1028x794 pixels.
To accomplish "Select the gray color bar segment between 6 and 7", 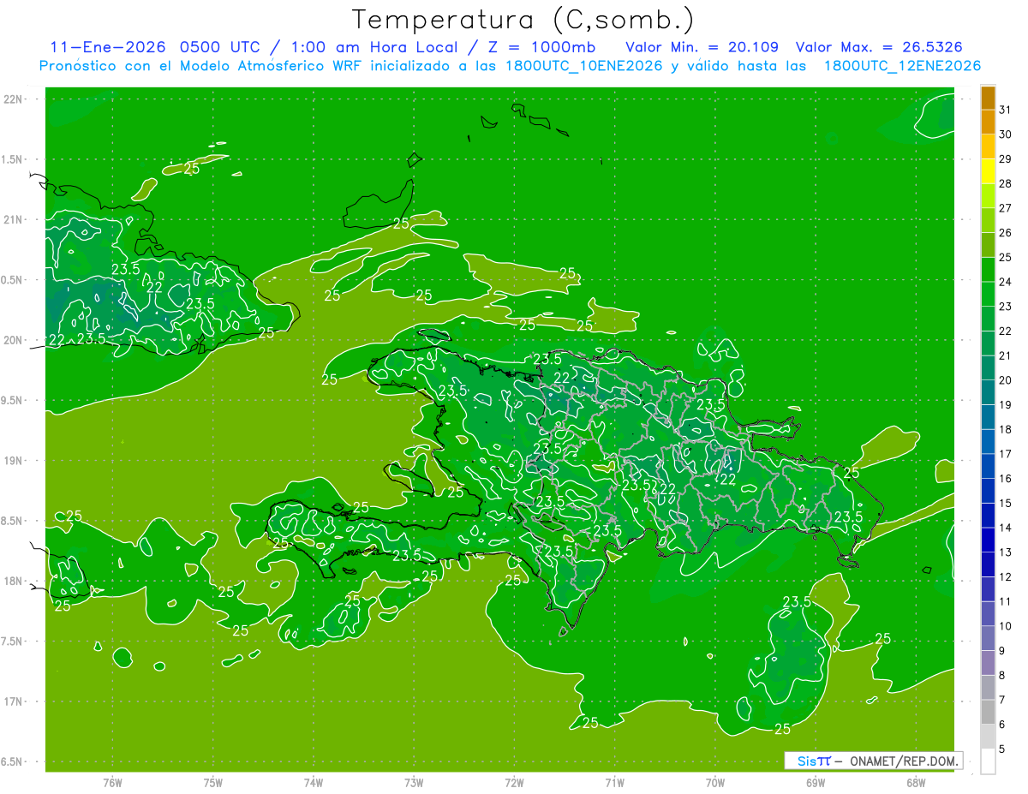I will [x=988, y=713].
